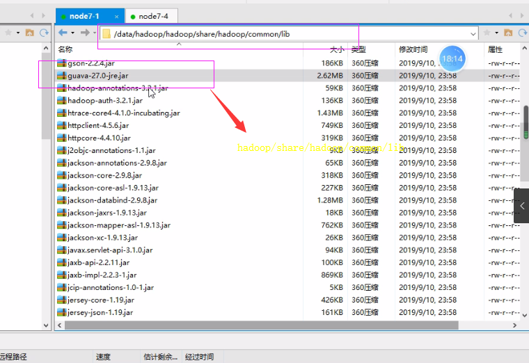Click the 远程路径 column header at bottom
The height and width of the screenshot is (363, 529).
pos(13,357)
